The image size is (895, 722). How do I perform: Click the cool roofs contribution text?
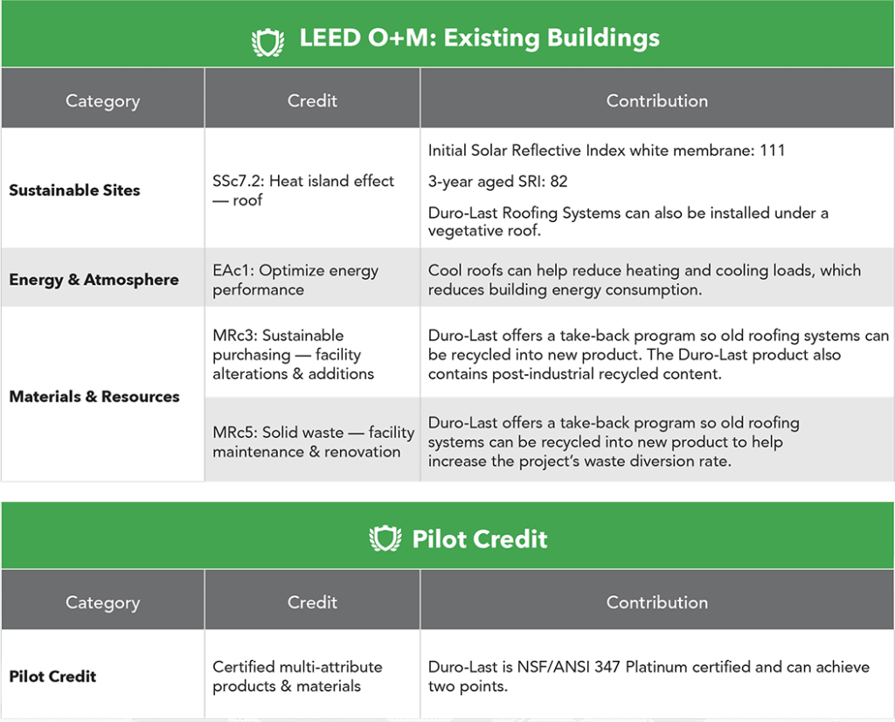[644, 280]
